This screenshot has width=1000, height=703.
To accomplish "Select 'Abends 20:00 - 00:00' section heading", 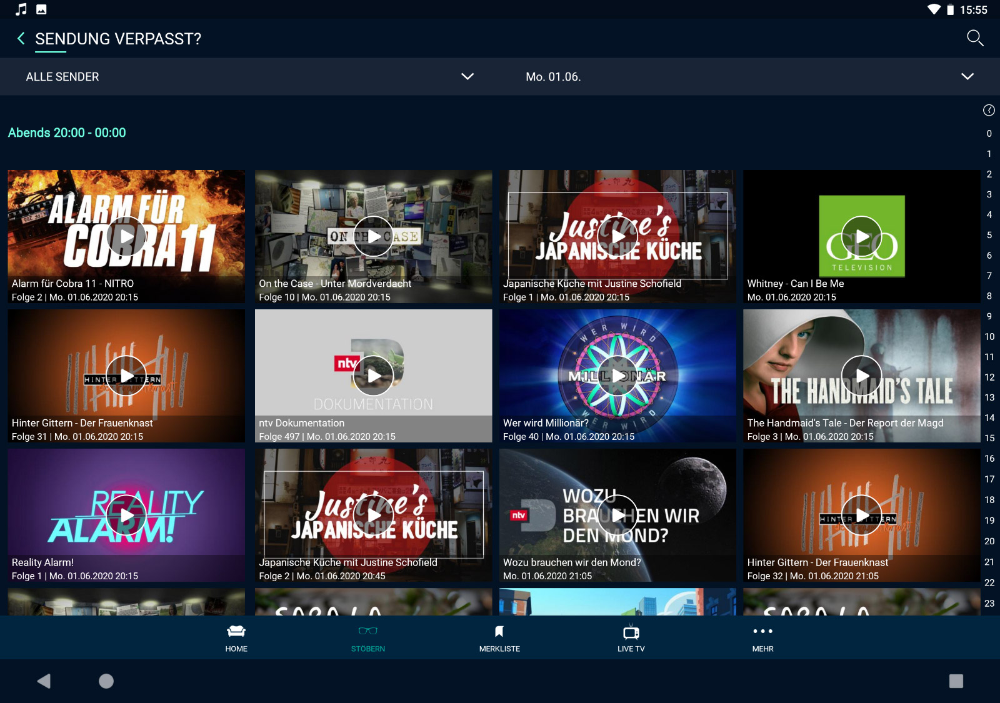I will [x=67, y=132].
